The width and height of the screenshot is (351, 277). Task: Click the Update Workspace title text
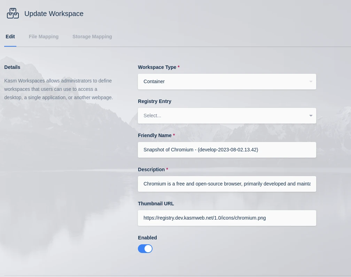pyautogui.click(x=54, y=14)
